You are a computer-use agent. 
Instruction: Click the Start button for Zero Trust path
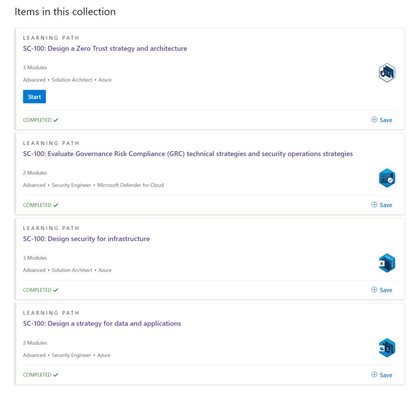pos(34,97)
